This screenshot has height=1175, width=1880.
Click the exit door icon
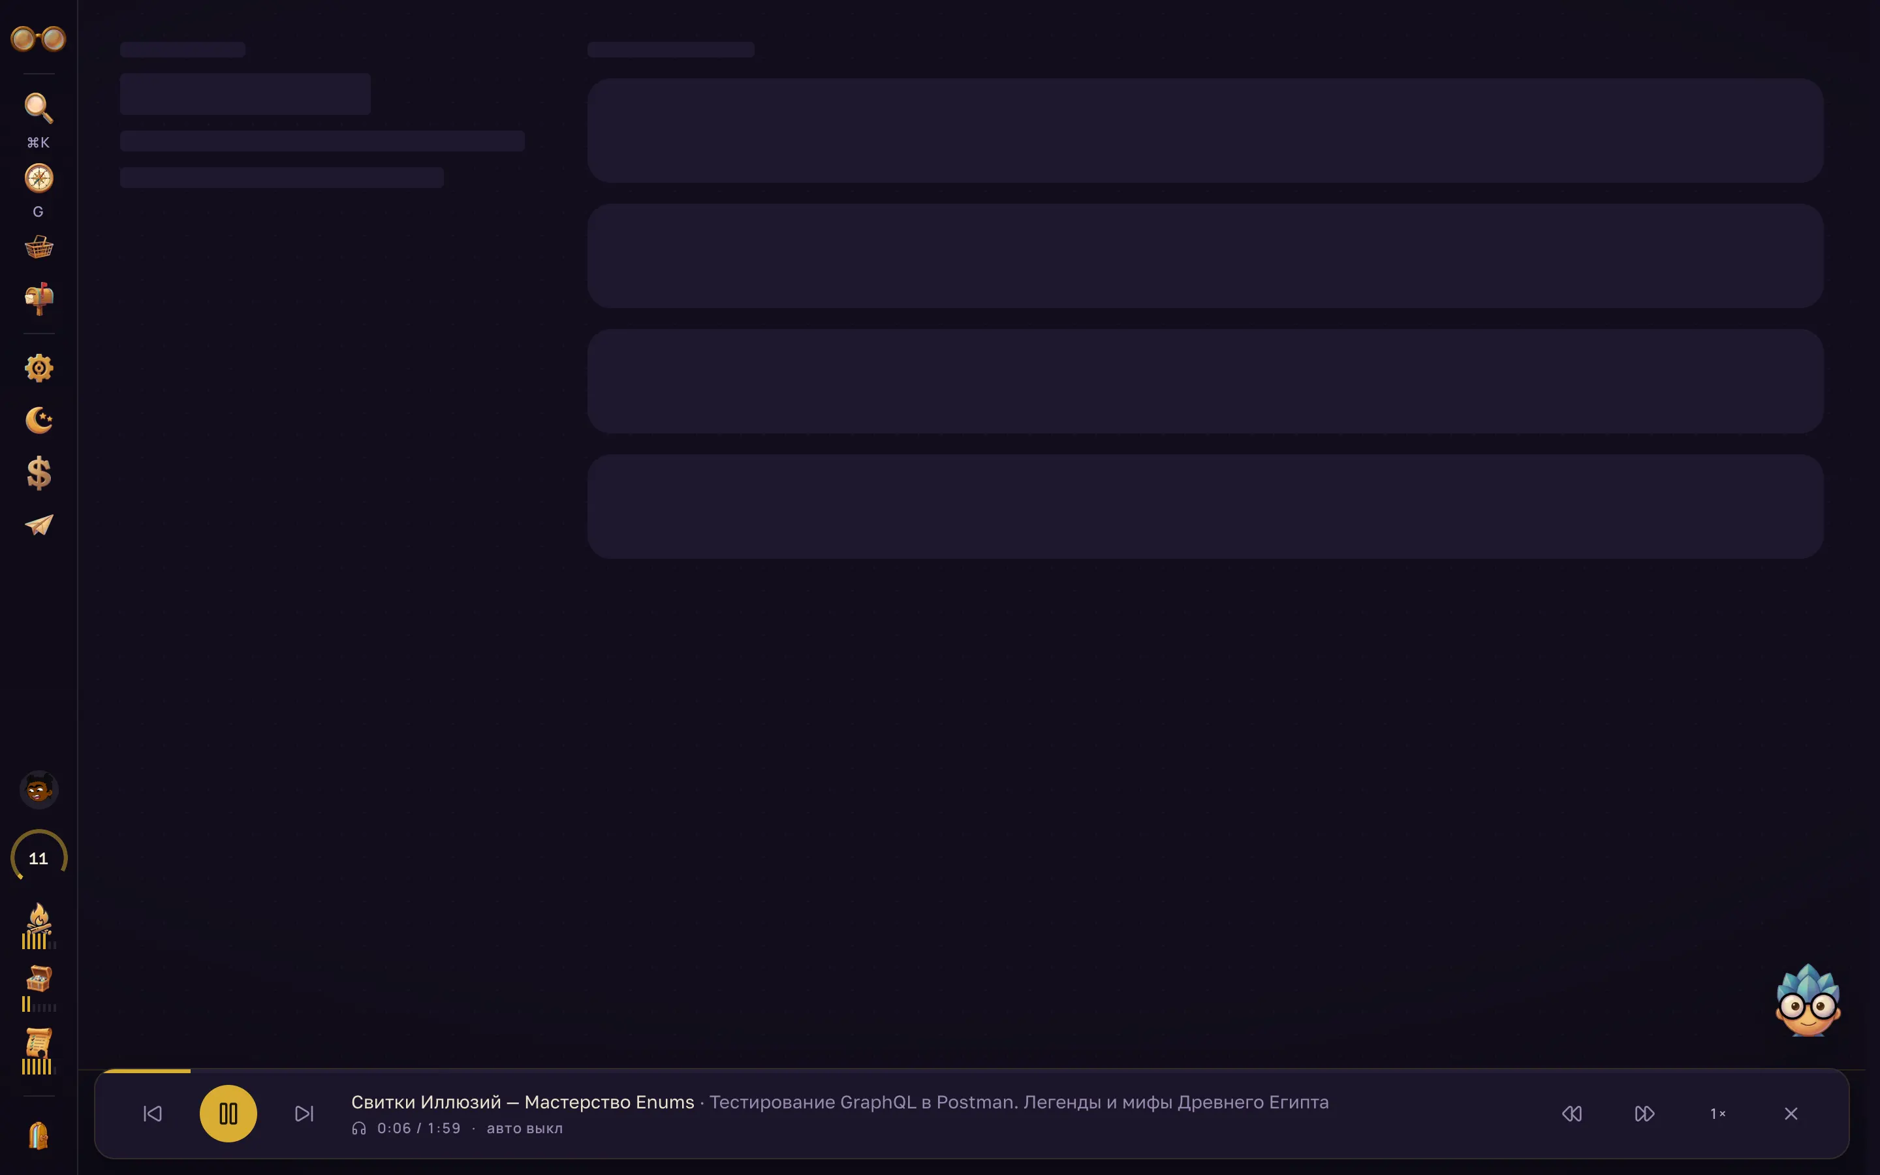pos(38,1135)
